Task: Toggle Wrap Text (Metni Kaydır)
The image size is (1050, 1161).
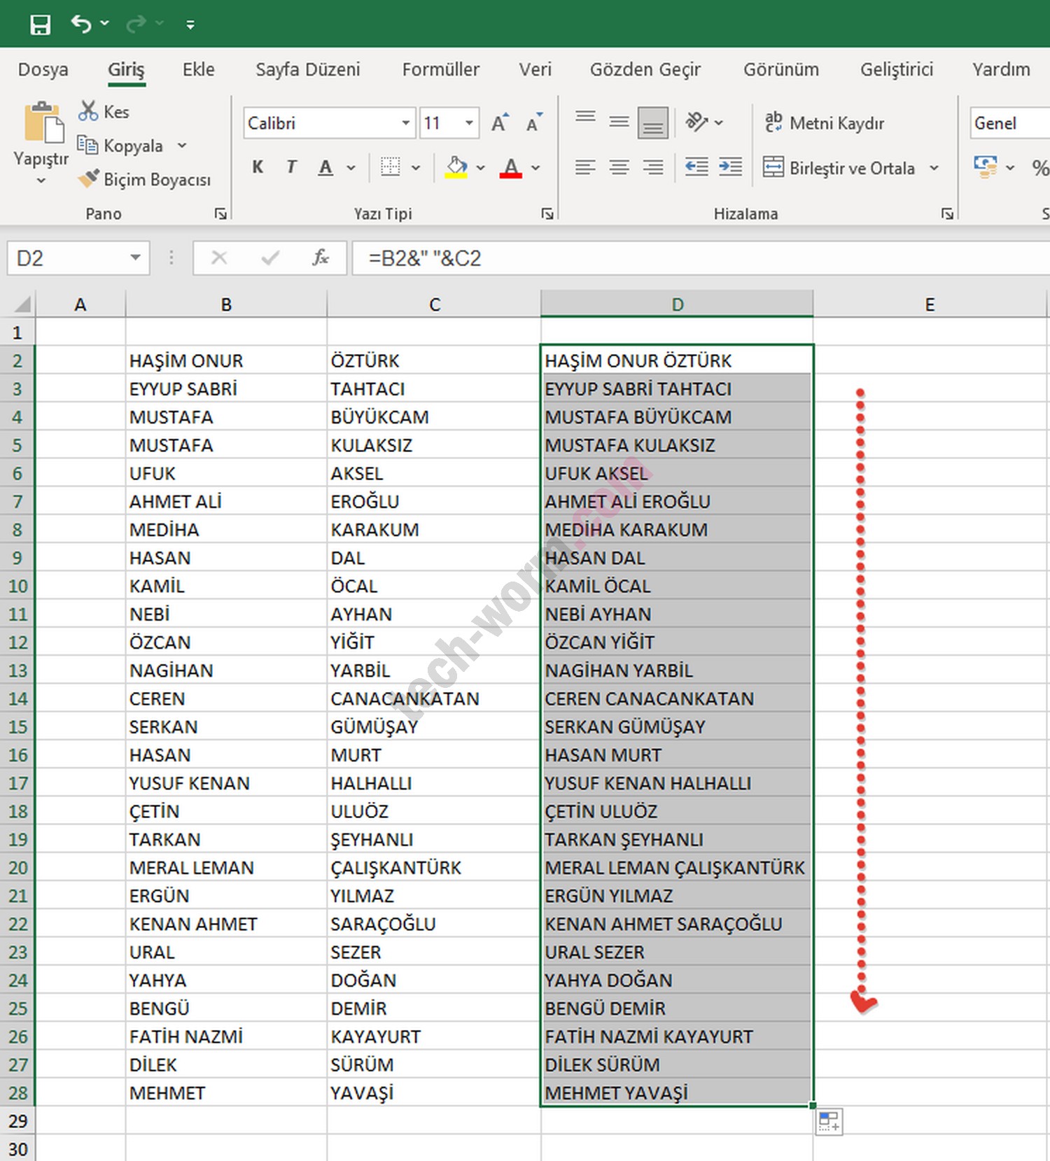Action: point(825,123)
